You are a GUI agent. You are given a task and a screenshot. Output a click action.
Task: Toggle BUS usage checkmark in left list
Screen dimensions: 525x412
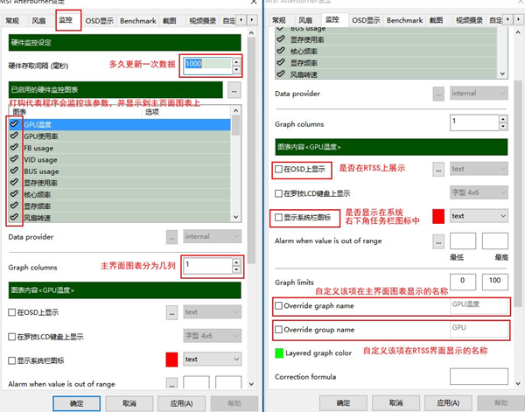tap(14, 171)
